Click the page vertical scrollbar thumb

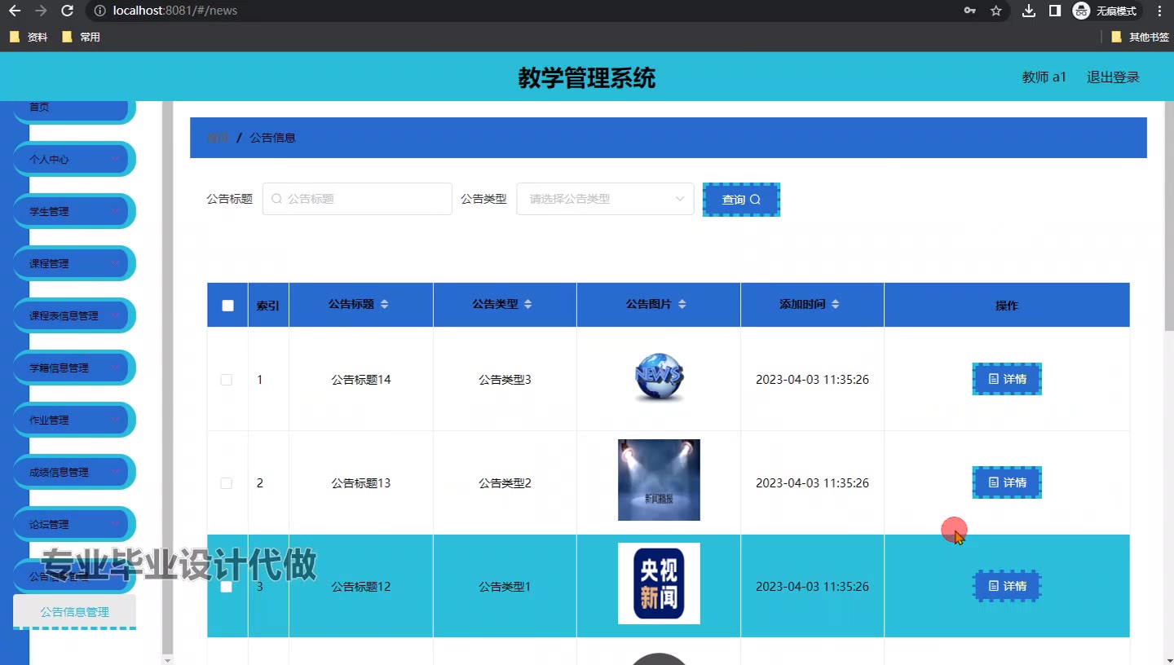click(1169, 216)
